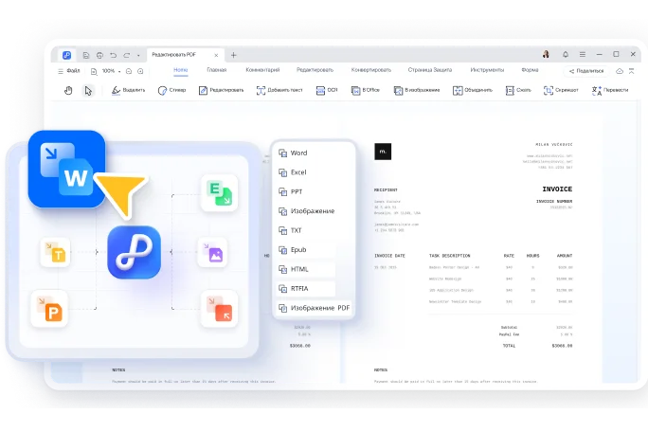Click the page icon beside the zoom value

(x=94, y=71)
